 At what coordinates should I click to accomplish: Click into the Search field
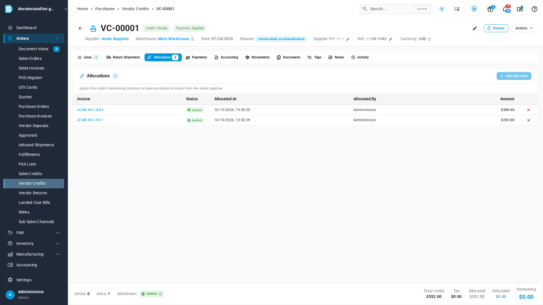click(396, 9)
